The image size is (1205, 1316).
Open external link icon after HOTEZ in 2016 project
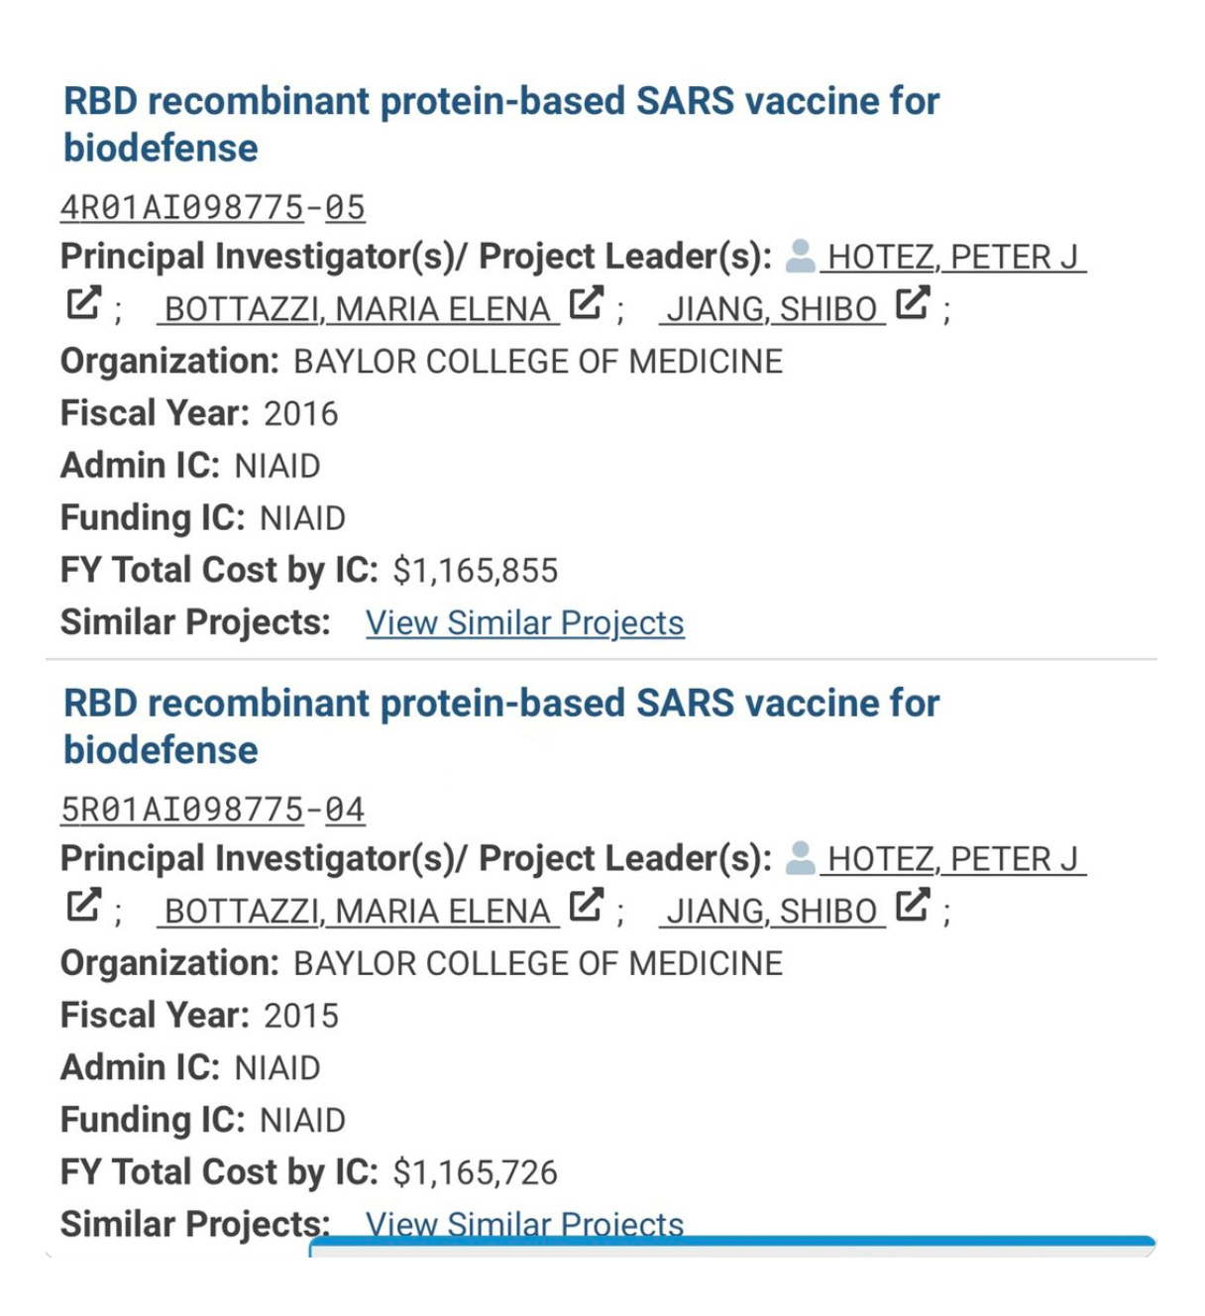click(x=84, y=303)
